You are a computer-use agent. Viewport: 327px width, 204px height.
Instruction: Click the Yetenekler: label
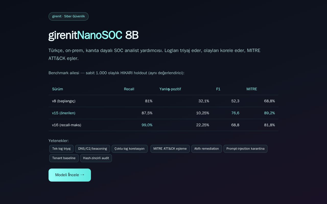pyautogui.click(x=59, y=141)
